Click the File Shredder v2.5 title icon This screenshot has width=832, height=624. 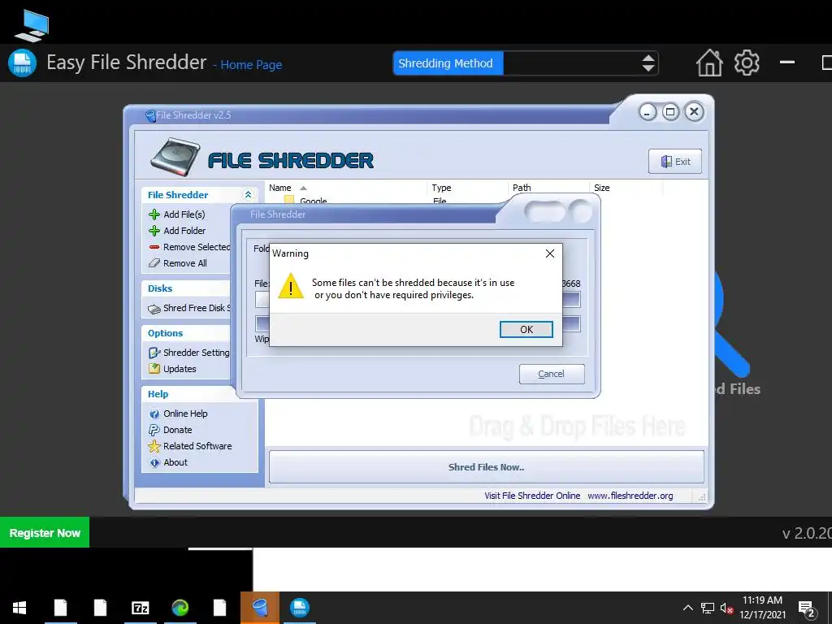coord(150,115)
